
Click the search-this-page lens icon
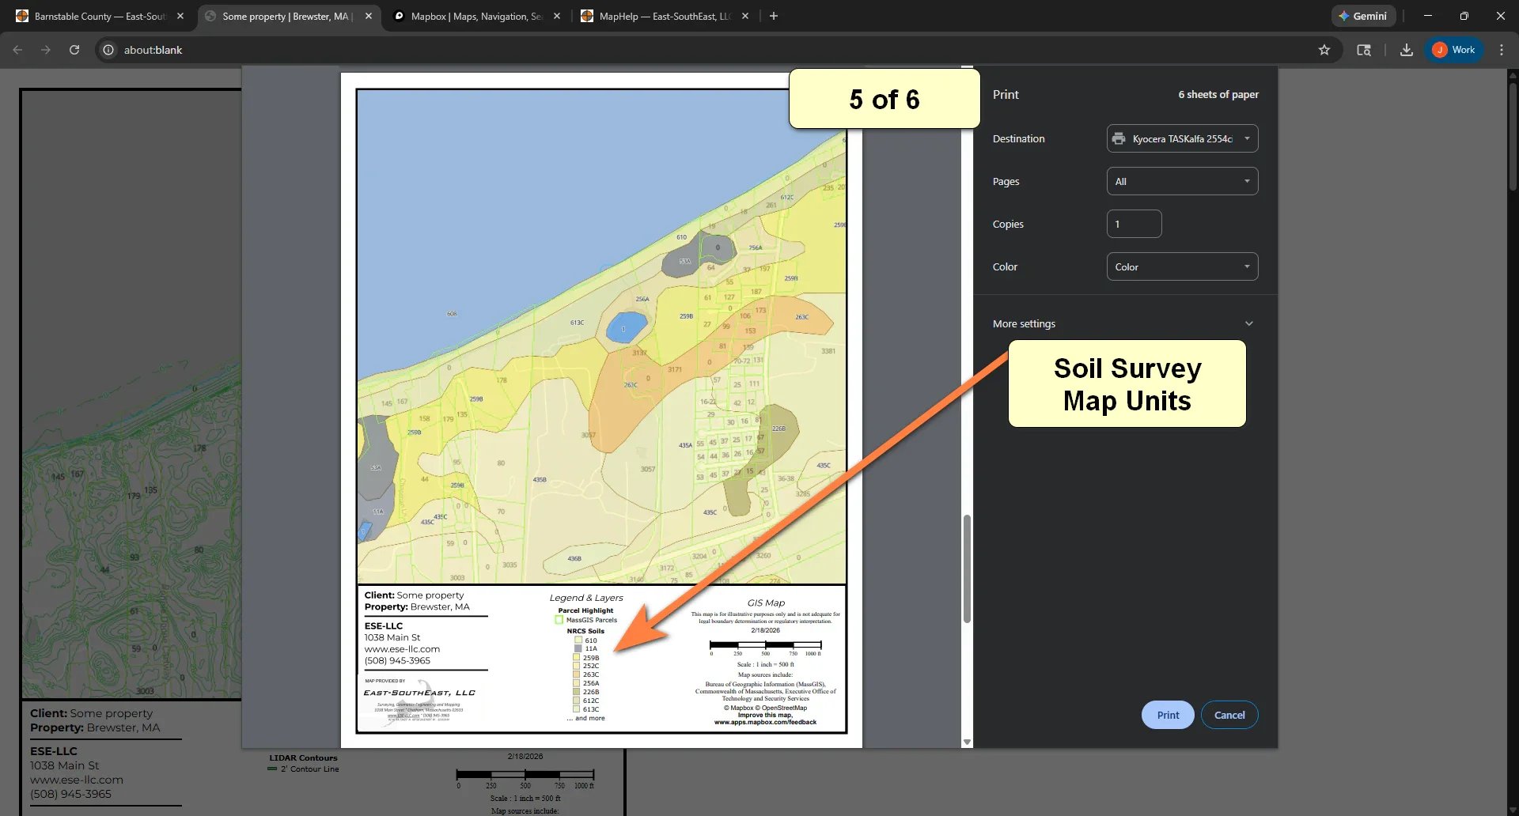pyautogui.click(x=1363, y=49)
